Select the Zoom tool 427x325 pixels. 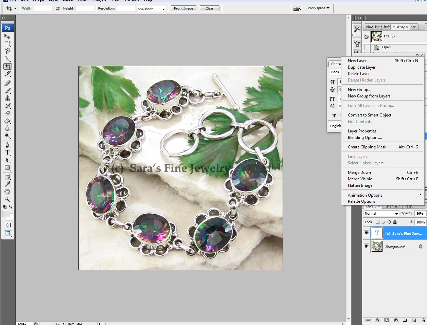click(7, 199)
